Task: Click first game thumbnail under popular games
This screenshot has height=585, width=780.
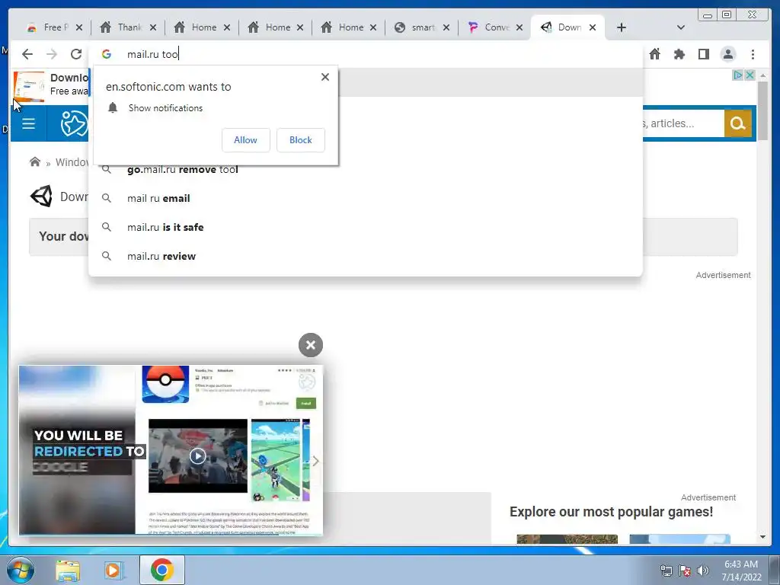Action: (567, 539)
